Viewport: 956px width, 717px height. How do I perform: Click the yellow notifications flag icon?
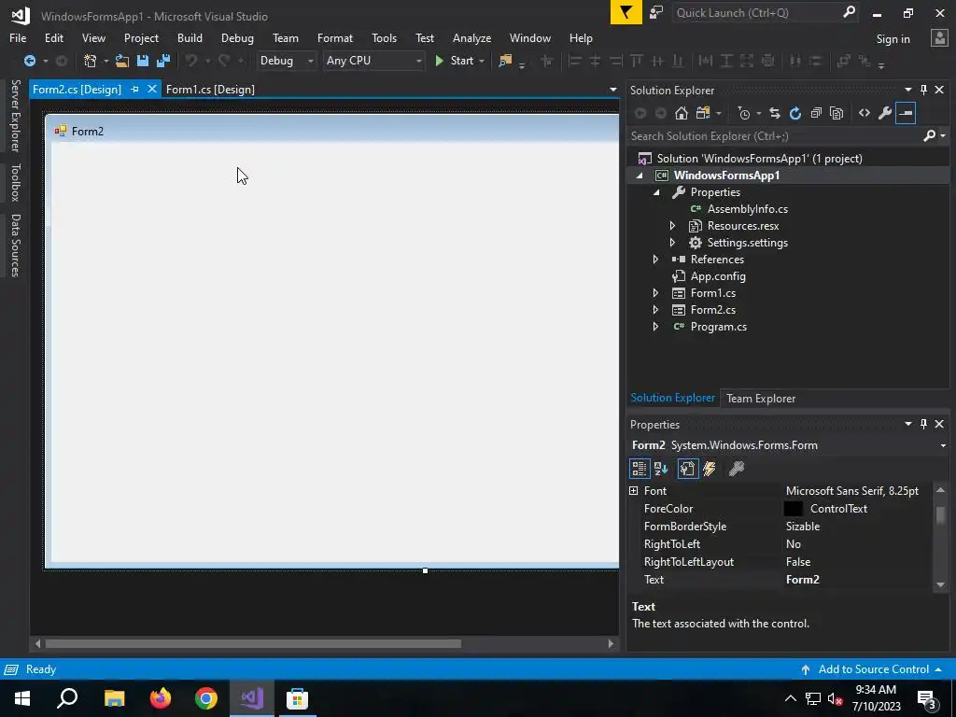(x=626, y=13)
